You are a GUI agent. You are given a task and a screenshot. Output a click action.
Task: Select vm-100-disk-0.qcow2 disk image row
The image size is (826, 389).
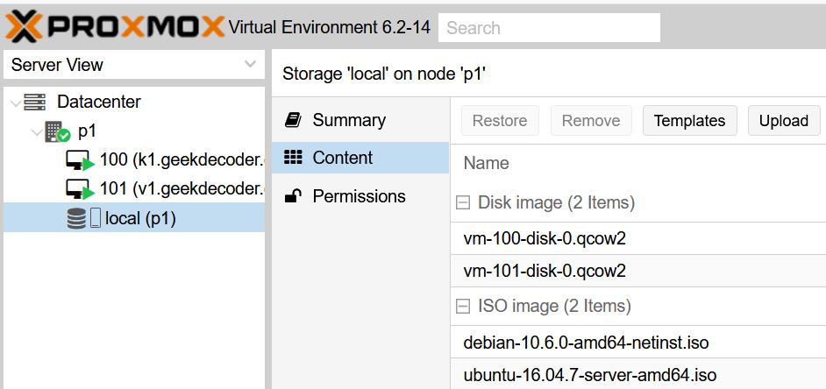tap(545, 238)
